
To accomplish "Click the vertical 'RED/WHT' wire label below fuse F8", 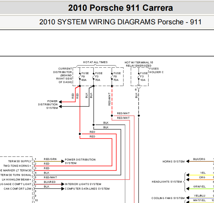I will [x=109, y=99].
